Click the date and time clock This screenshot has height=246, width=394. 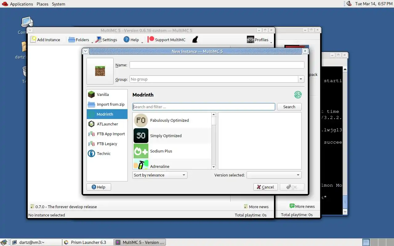374,4
